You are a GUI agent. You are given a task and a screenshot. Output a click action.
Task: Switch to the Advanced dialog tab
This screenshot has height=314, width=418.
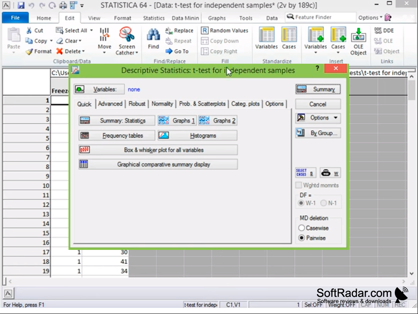pyautogui.click(x=110, y=104)
